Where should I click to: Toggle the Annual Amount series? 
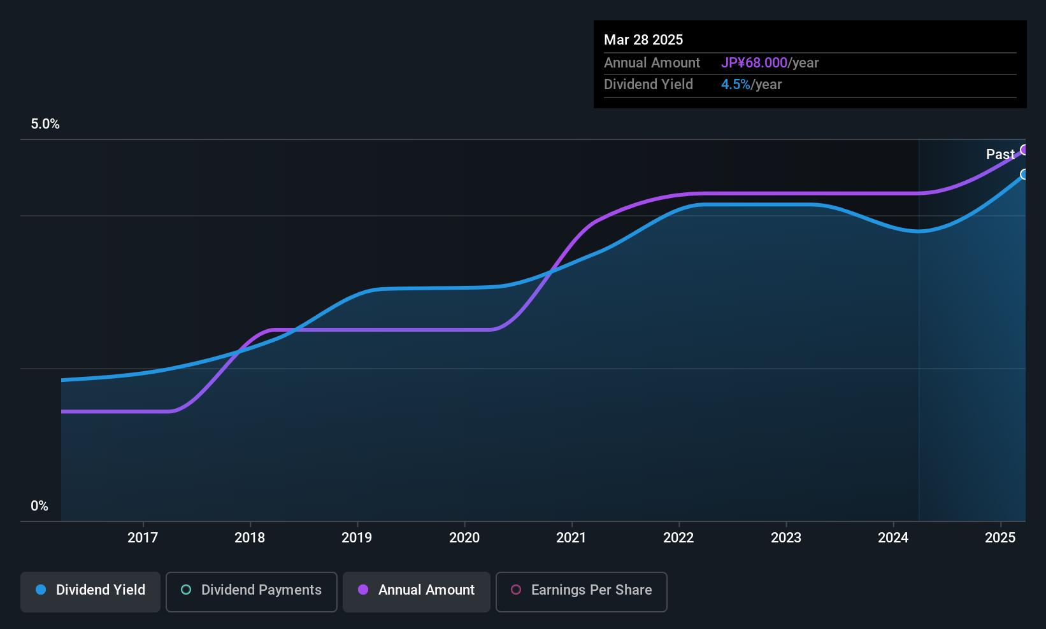(x=417, y=591)
